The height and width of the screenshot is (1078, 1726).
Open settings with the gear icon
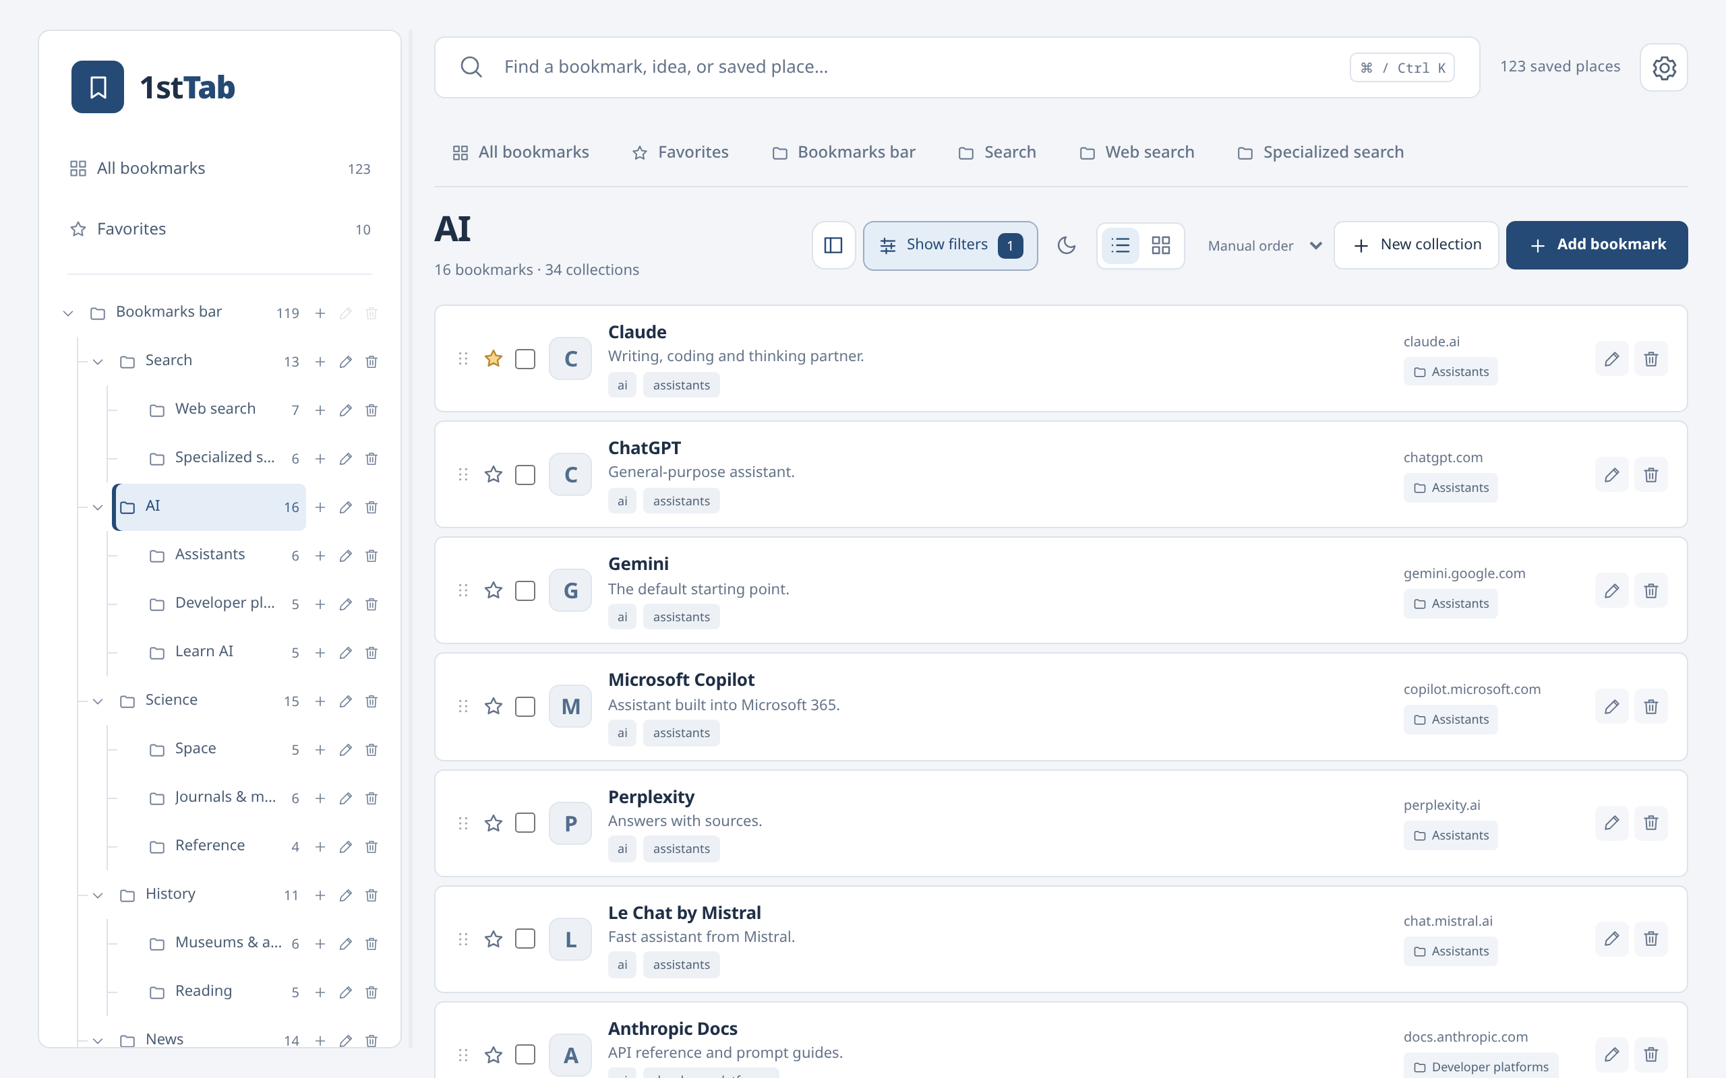(x=1663, y=68)
